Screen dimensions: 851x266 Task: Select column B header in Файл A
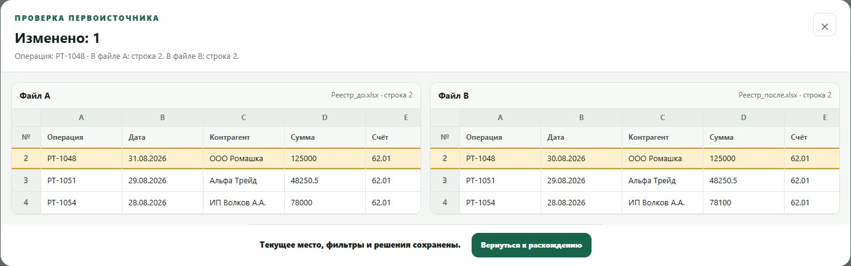click(162, 117)
